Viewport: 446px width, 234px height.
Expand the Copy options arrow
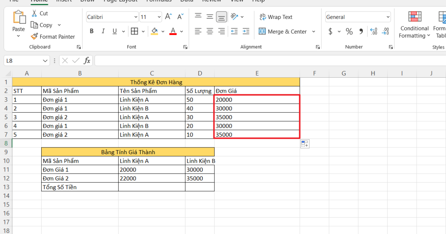point(59,25)
